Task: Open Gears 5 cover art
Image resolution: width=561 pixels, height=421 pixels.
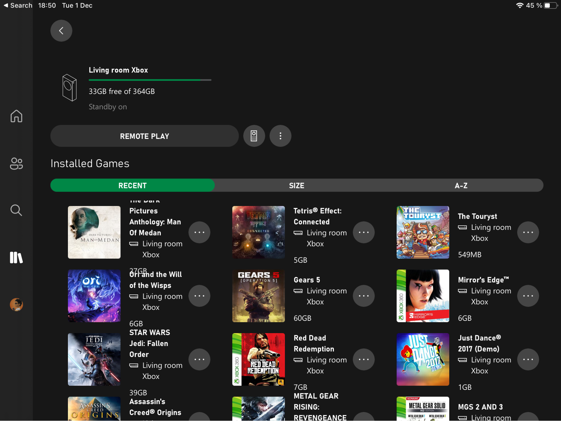Action: pos(258,296)
